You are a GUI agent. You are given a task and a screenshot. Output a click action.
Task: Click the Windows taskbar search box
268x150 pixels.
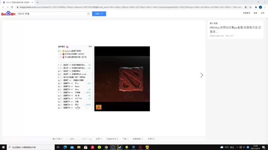(x=31, y=147)
